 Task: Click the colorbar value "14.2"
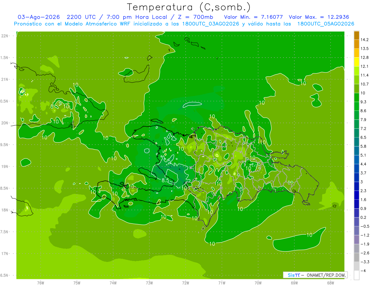(x=365, y=40)
